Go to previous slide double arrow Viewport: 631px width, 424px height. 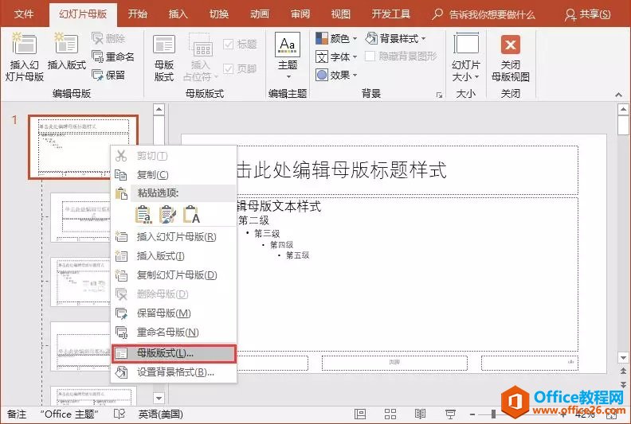pyautogui.click(x=623, y=371)
